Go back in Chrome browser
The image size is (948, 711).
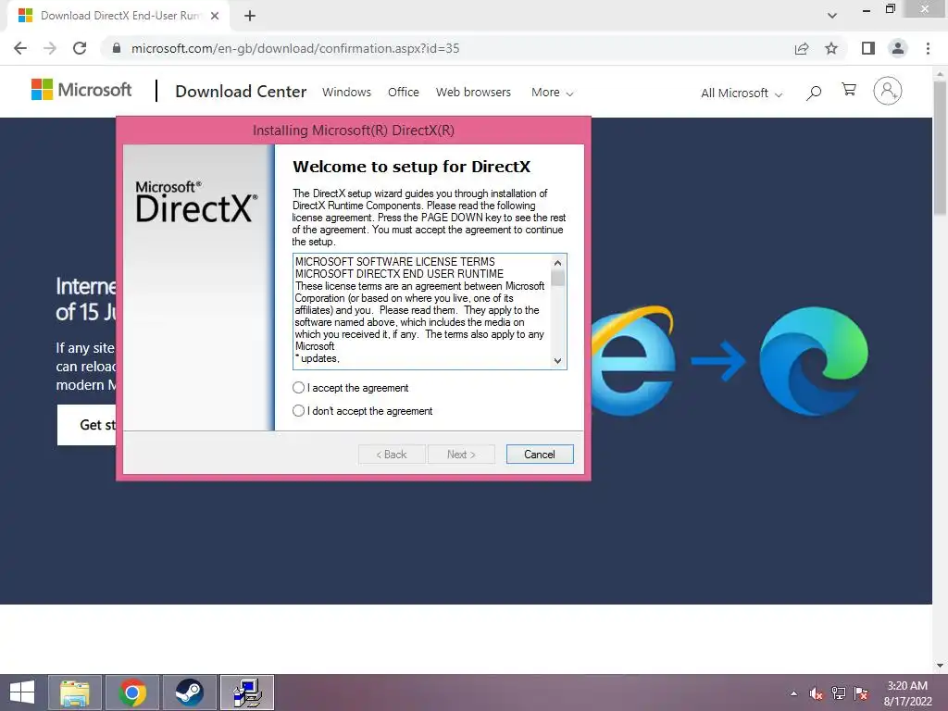20,48
